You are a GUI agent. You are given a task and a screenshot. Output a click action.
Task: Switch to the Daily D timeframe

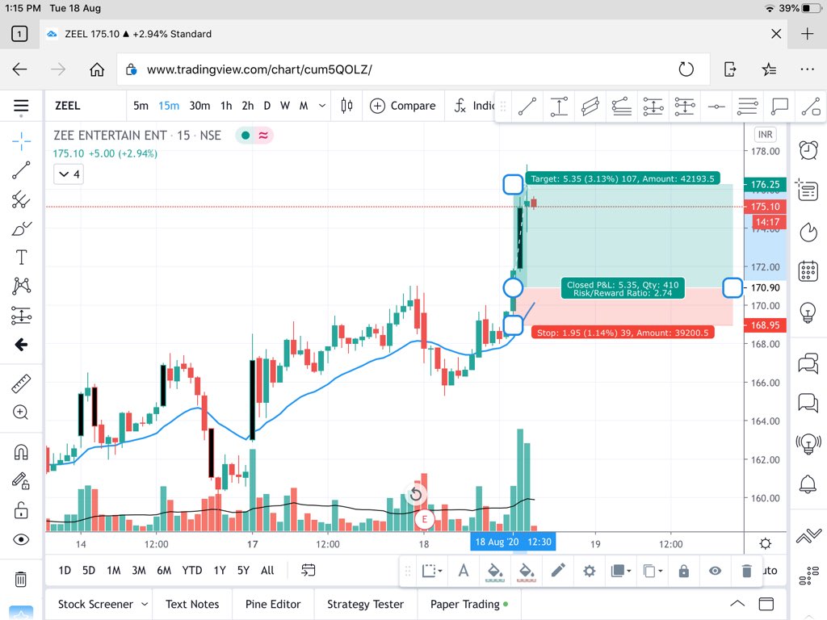click(x=267, y=106)
